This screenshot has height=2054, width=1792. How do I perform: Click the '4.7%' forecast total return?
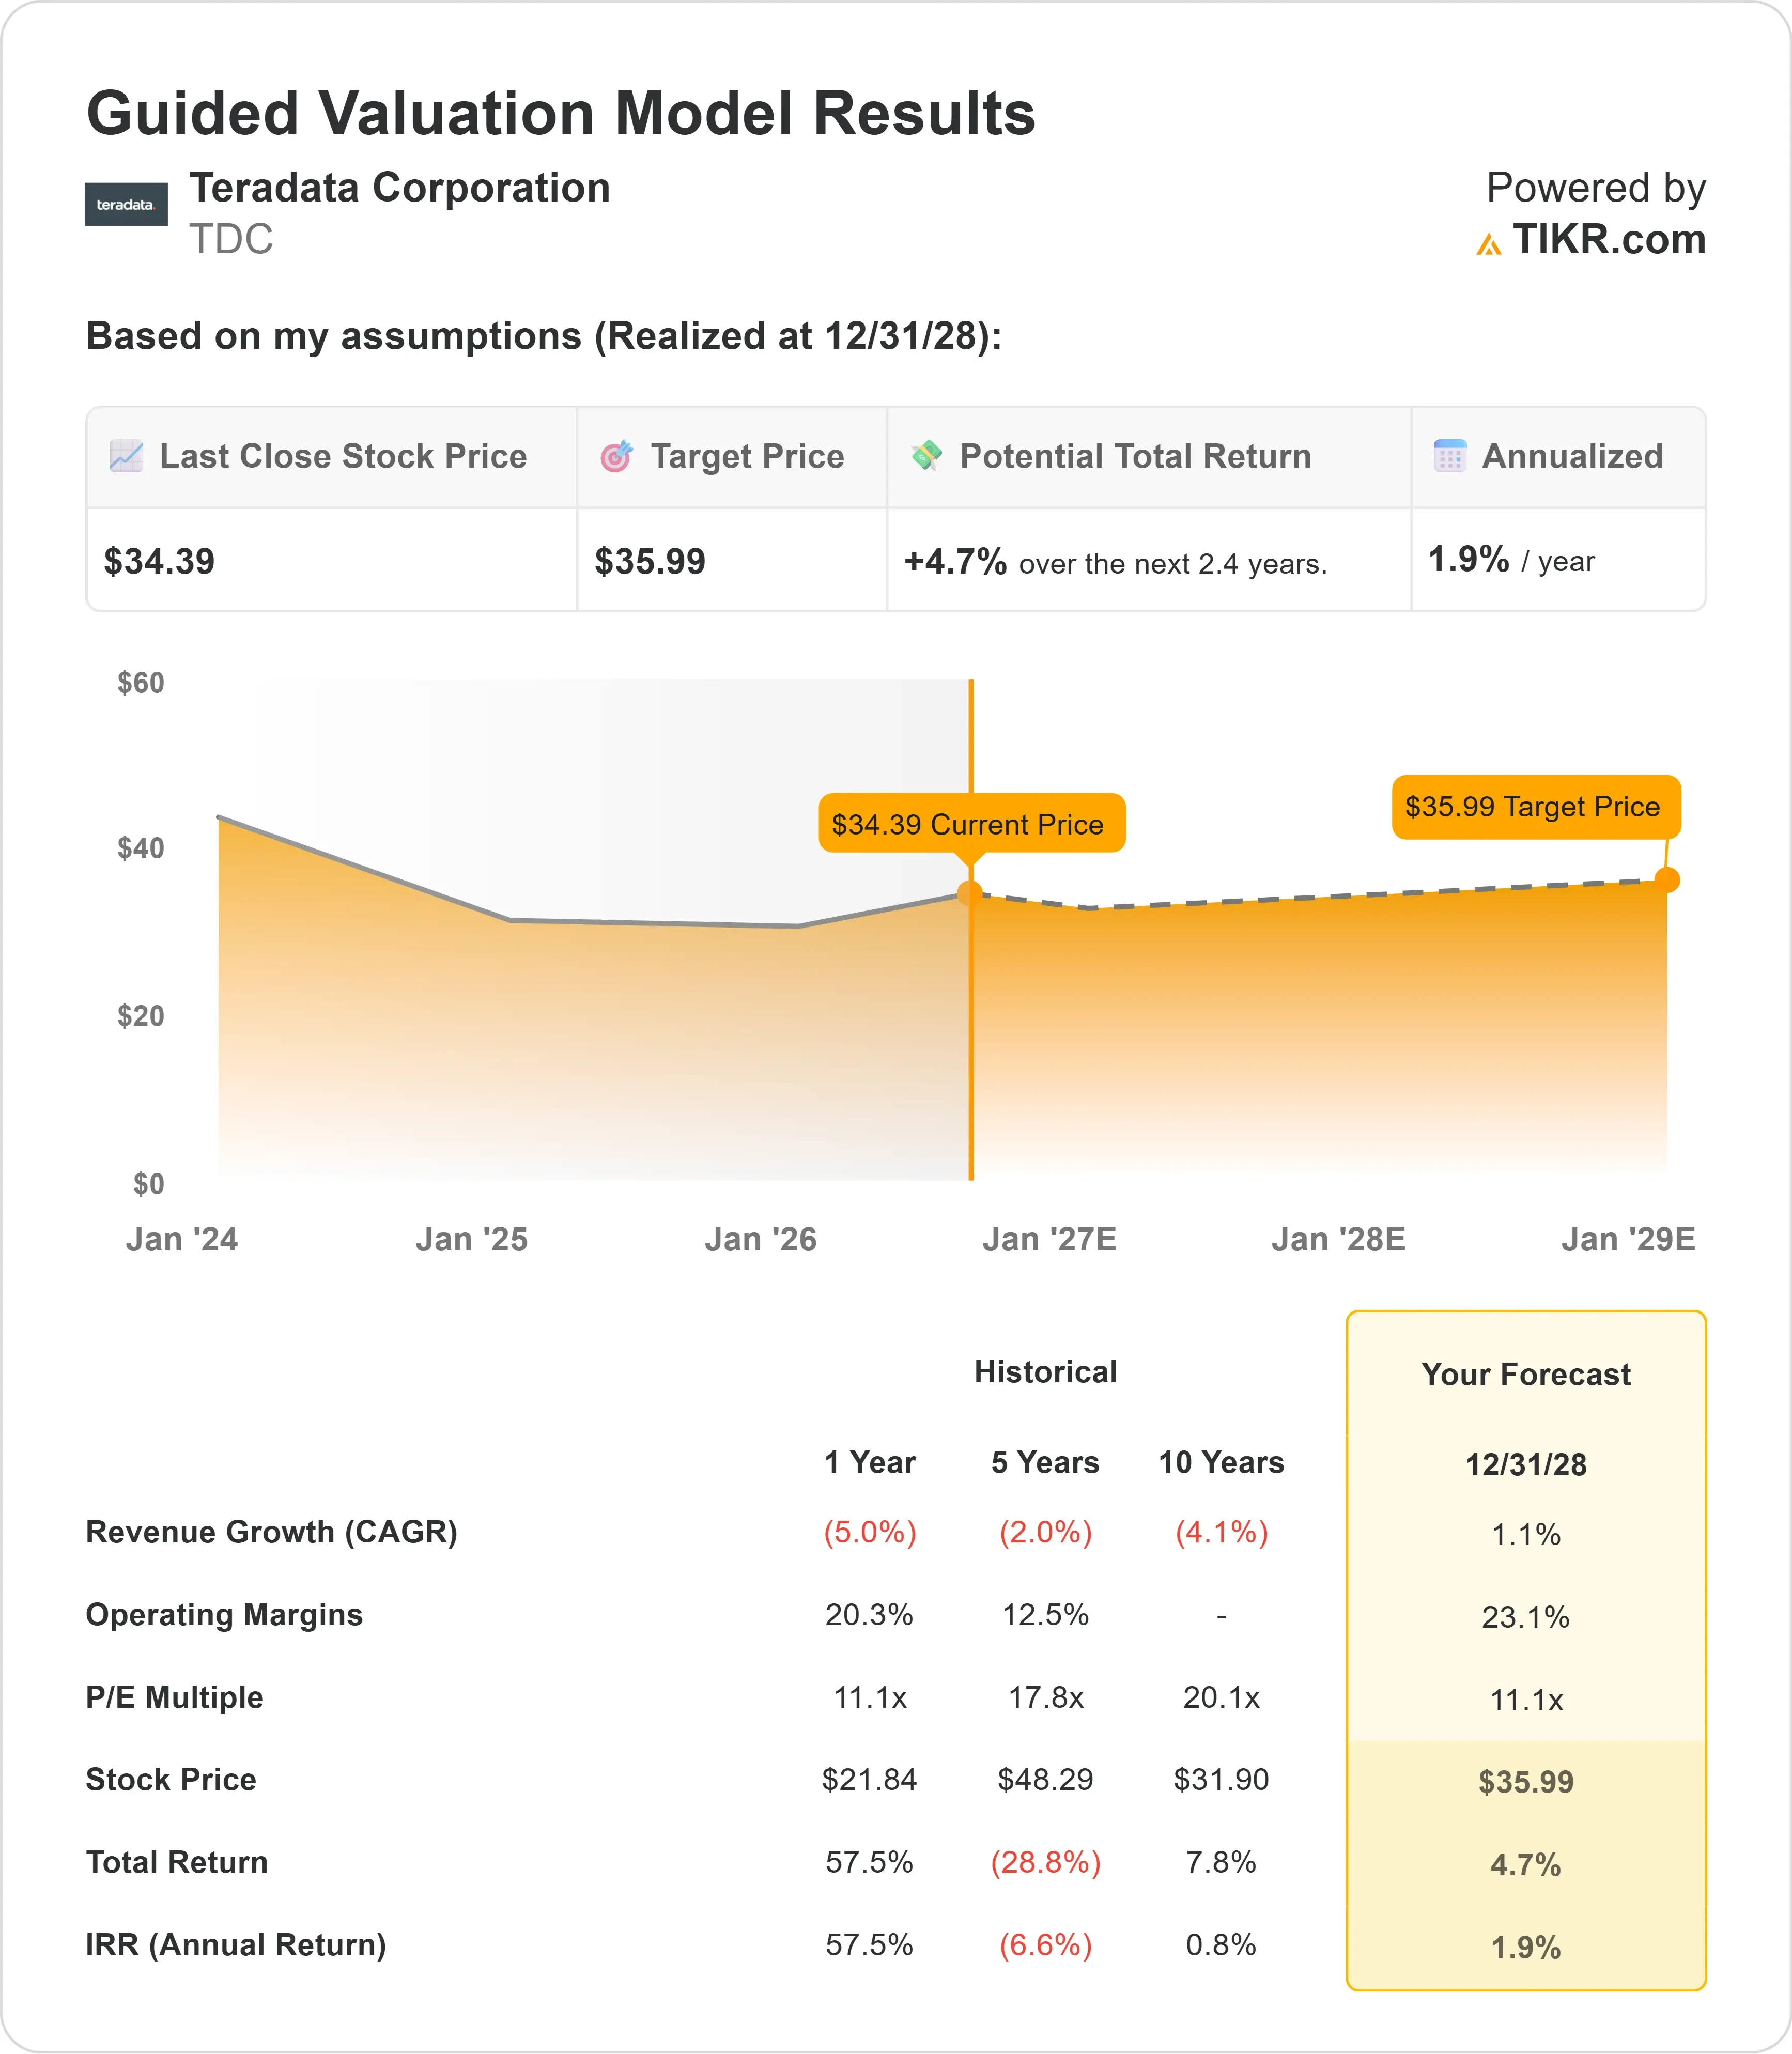point(1526,1865)
